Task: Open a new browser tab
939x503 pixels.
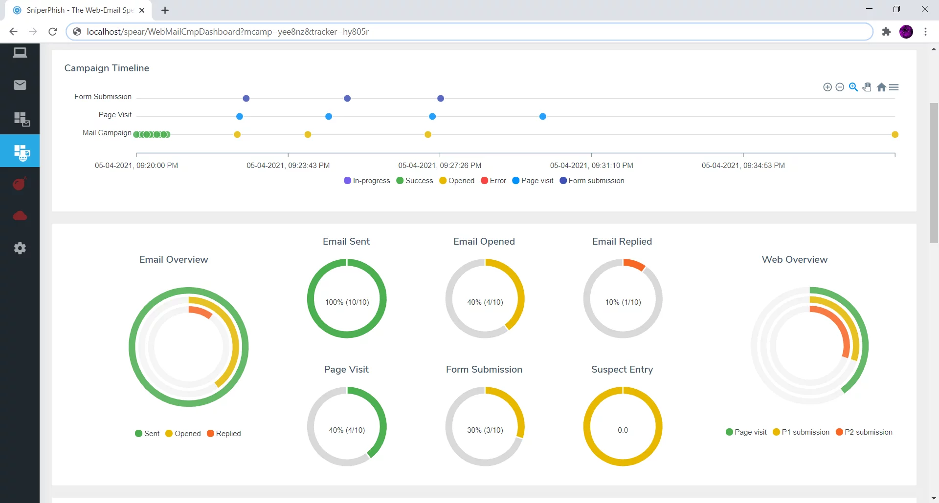Action: point(165,10)
